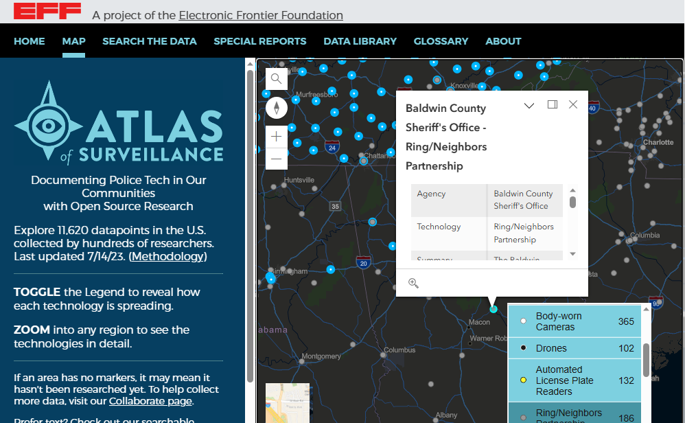Click the popup table scroll-down arrow

[x=572, y=254]
